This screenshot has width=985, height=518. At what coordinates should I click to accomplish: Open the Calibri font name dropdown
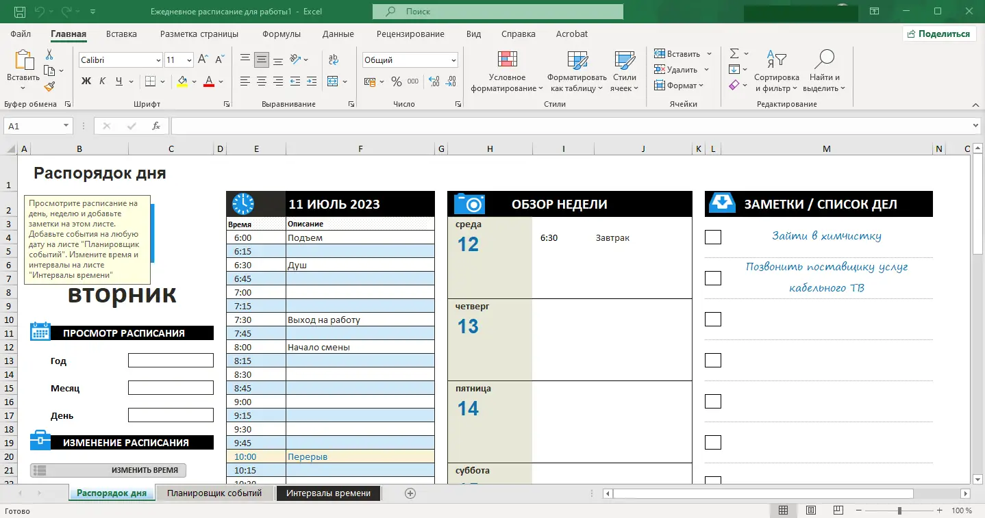pos(159,60)
